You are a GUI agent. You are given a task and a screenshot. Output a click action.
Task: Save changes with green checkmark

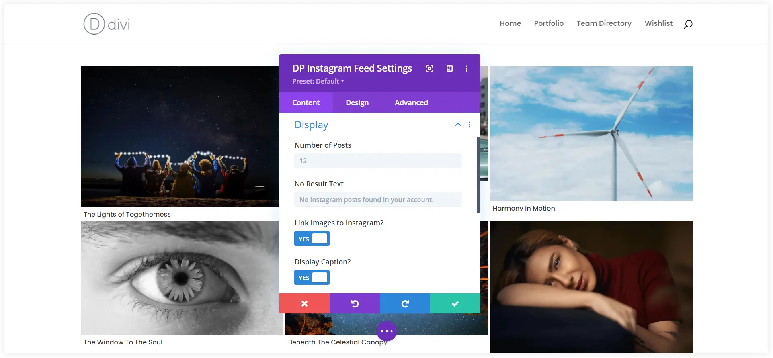(x=455, y=303)
